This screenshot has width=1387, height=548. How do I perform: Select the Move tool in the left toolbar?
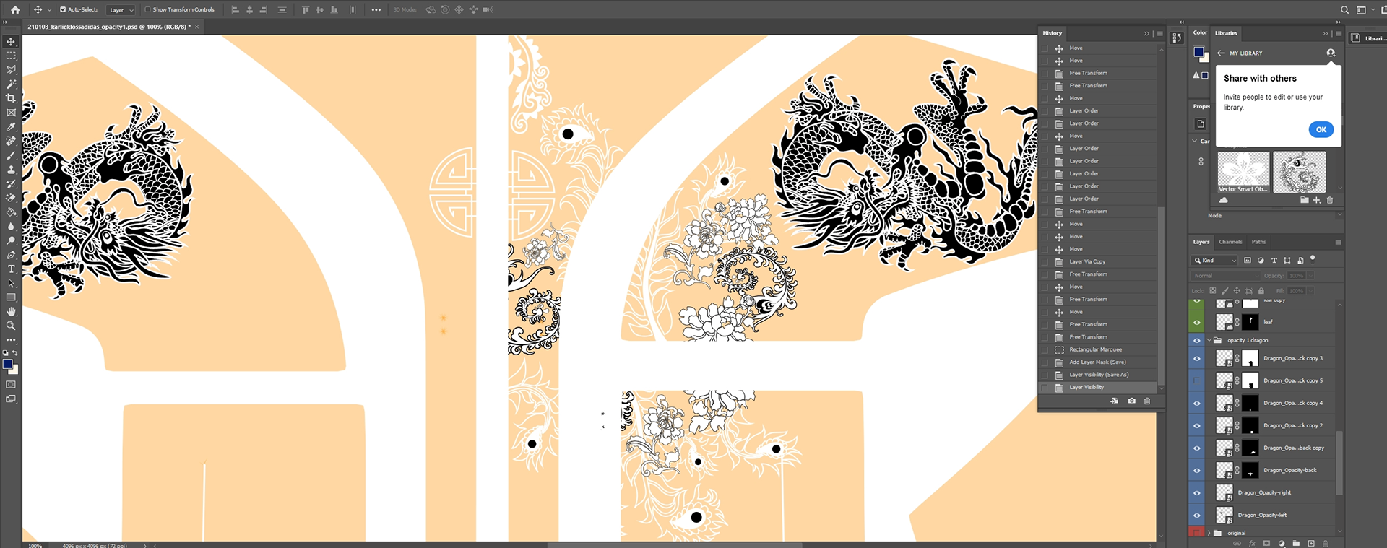point(11,42)
